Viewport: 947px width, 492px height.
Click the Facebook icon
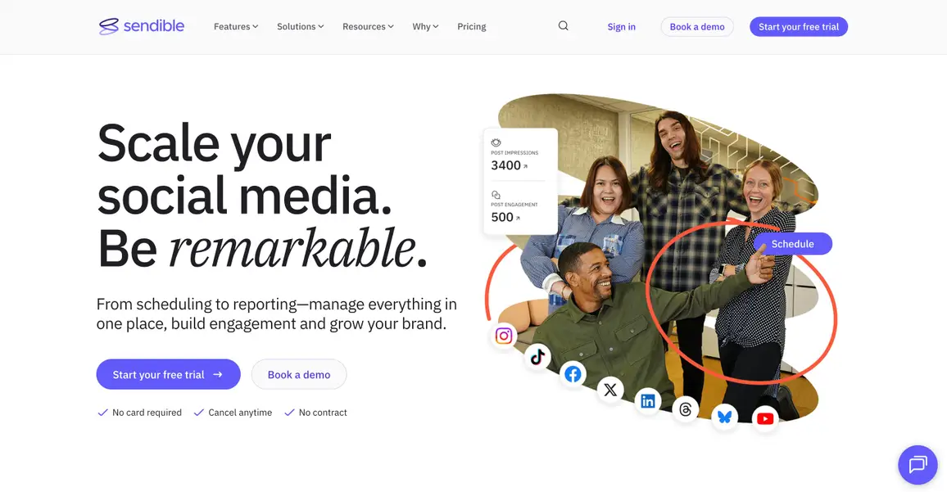click(573, 374)
